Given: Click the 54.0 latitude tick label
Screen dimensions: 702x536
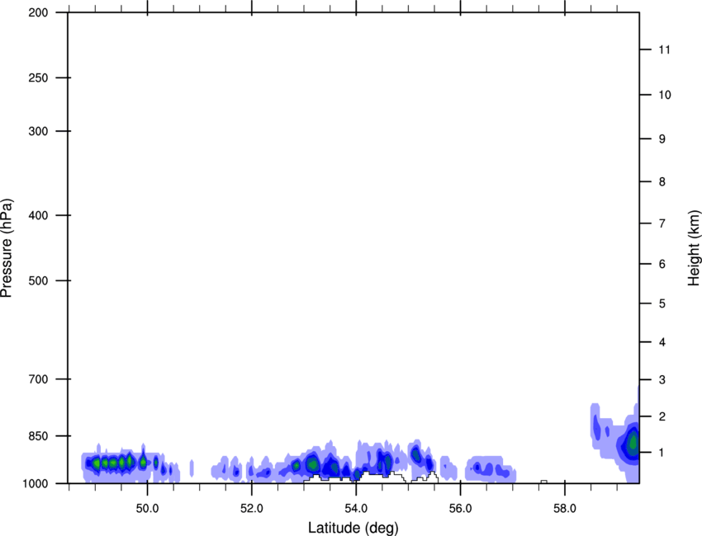Looking at the screenshot, I should coord(356,508).
